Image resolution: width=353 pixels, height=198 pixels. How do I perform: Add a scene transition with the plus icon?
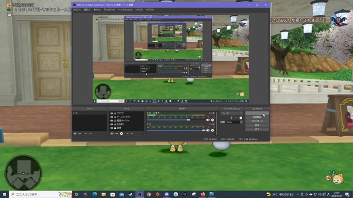tap(231, 118)
